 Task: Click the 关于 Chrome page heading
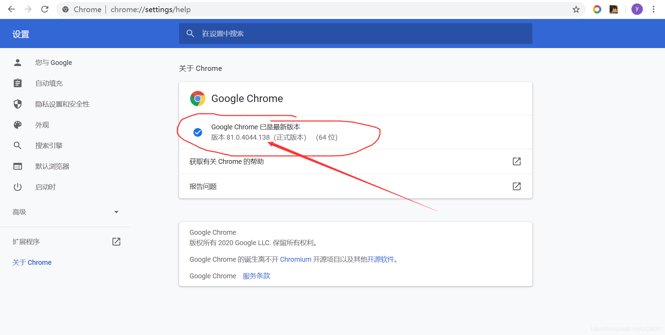point(201,68)
